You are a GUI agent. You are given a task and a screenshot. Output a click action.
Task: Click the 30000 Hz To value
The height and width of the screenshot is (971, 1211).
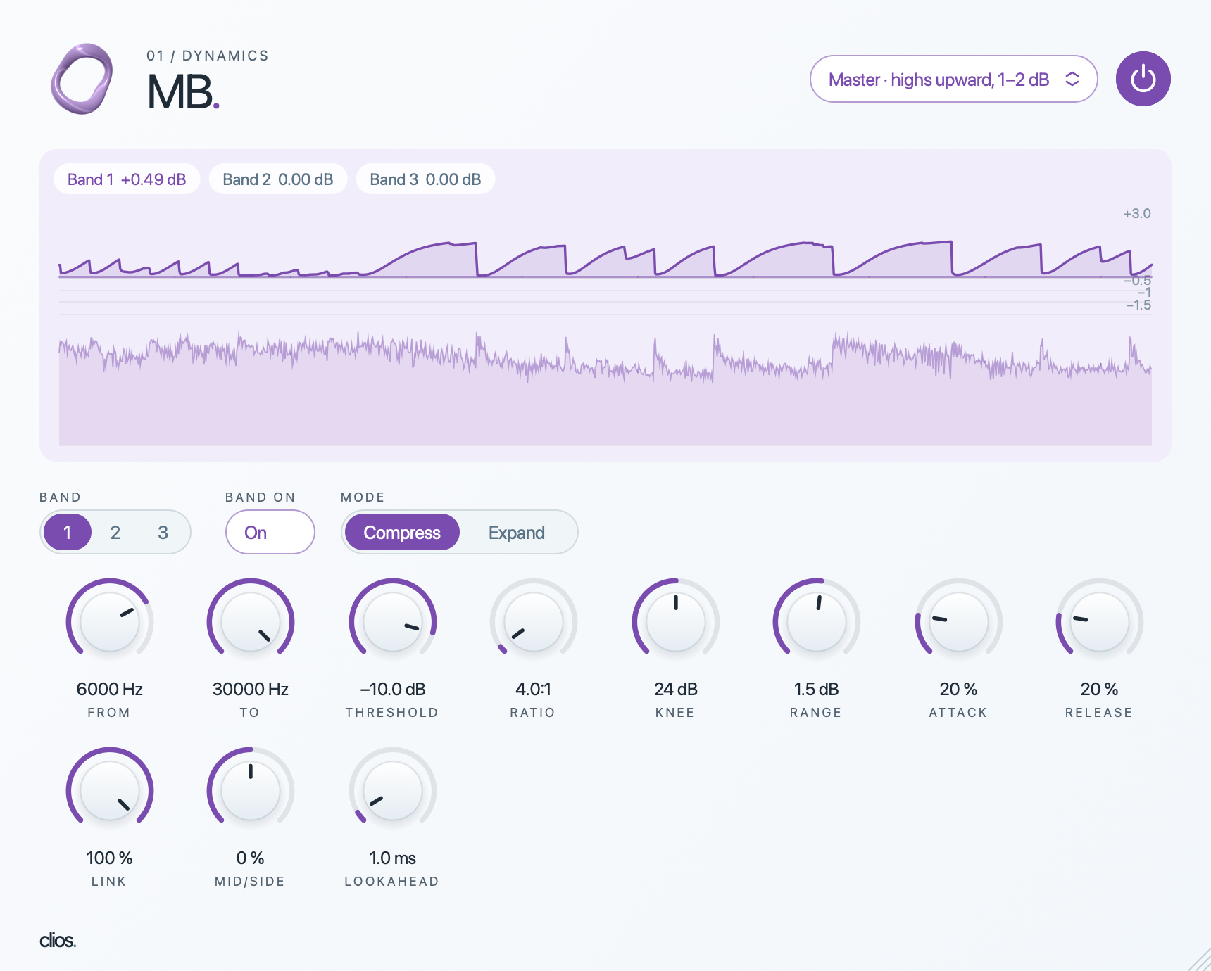[x=251, y=689]
